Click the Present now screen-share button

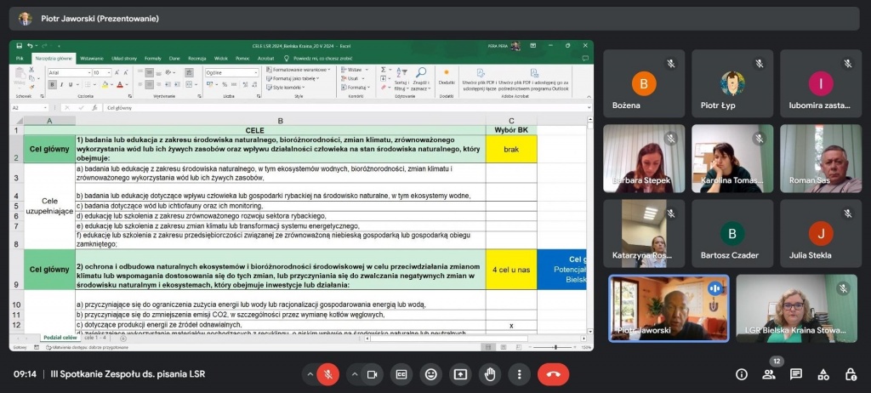click(460, 374)
